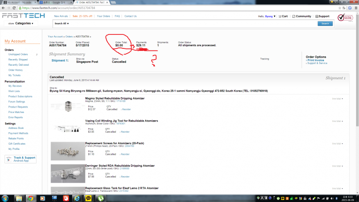This screenshot has width=359, height=202.
Task: Open the Chrome hamburger menu
Action: pos(356,8)
